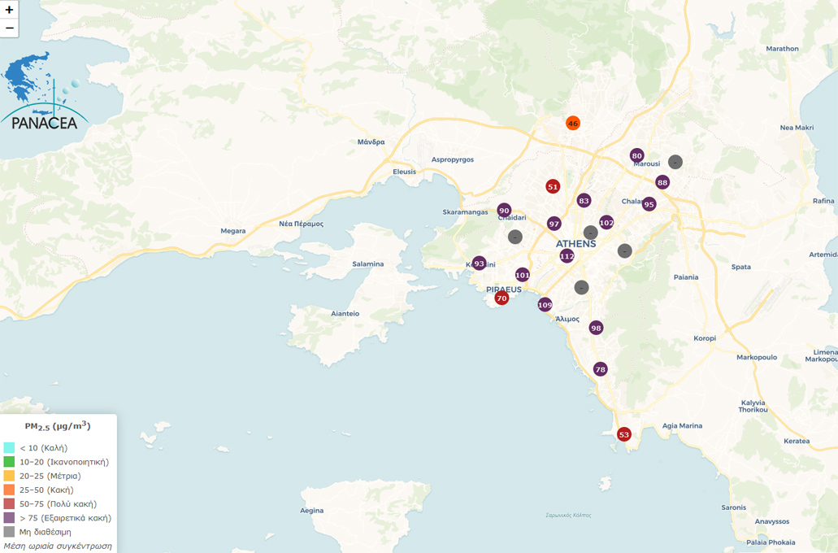The height and width of the screenshot is (553, 838).
Task: Select the marker showing 88
Action: click(x=662, y=182)
